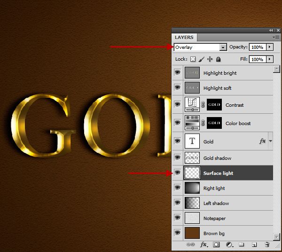
Task: Create a new layer icon
Action: [254, 244]
